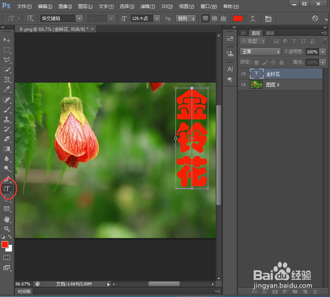
Task: Reset default foreground and background colors
Action: 3,237
